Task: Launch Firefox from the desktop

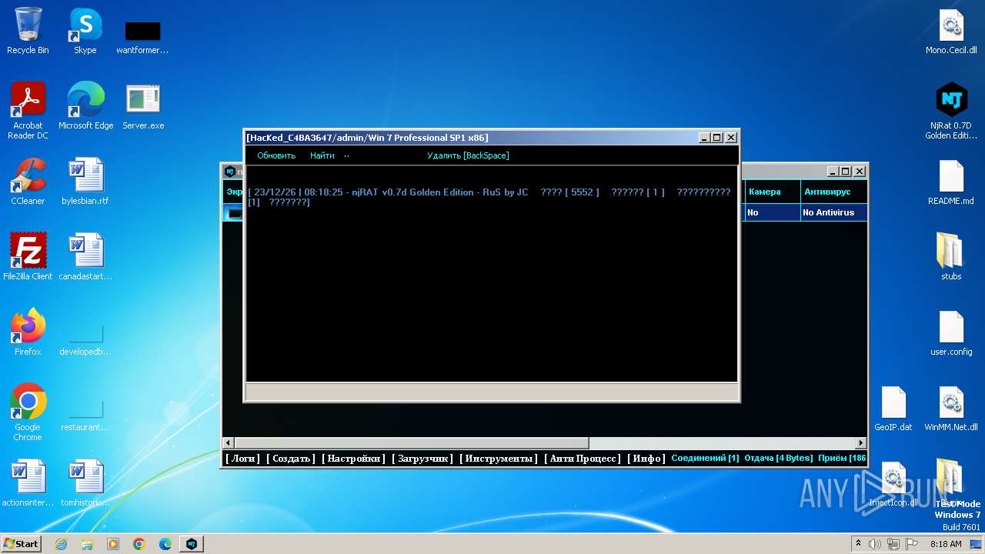Action: click(28, 332)
